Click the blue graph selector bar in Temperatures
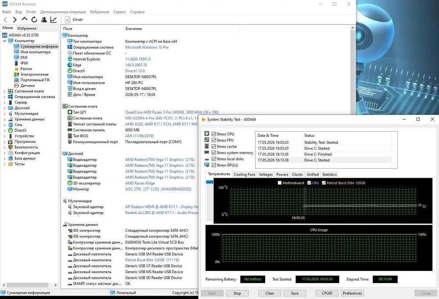This screenshot has width=439, height=299. [x=209, y=182]
